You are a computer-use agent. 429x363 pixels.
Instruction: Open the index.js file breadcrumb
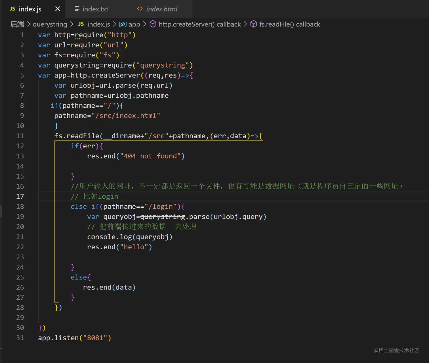point(98,24)
